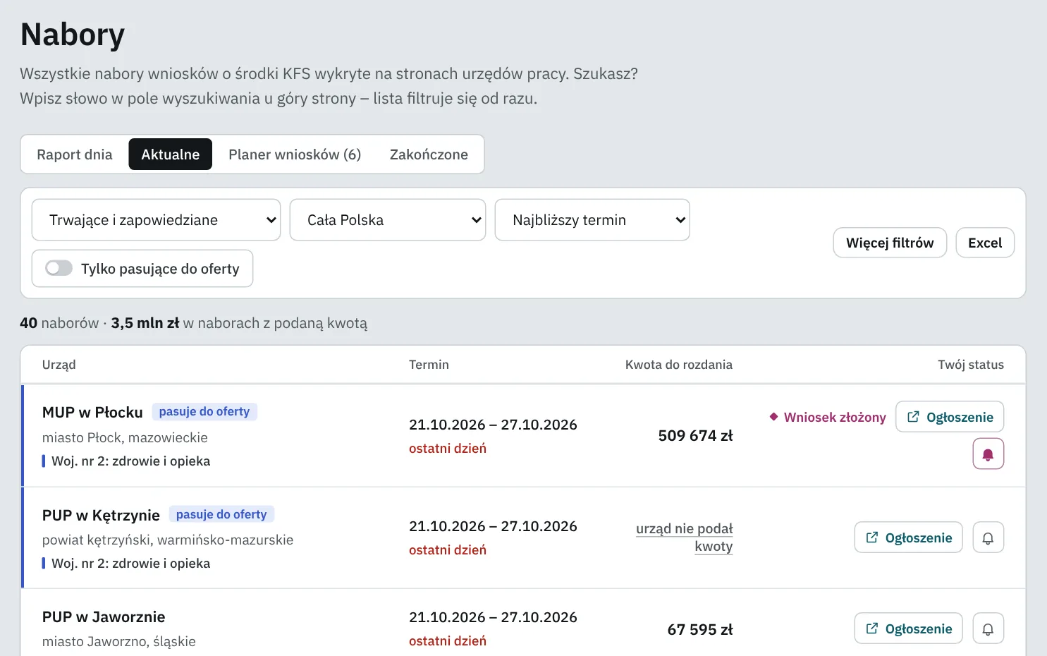
Task: Open "Ogłoszenie" for MUP w Płocku
Action: (x=950, y=417)
